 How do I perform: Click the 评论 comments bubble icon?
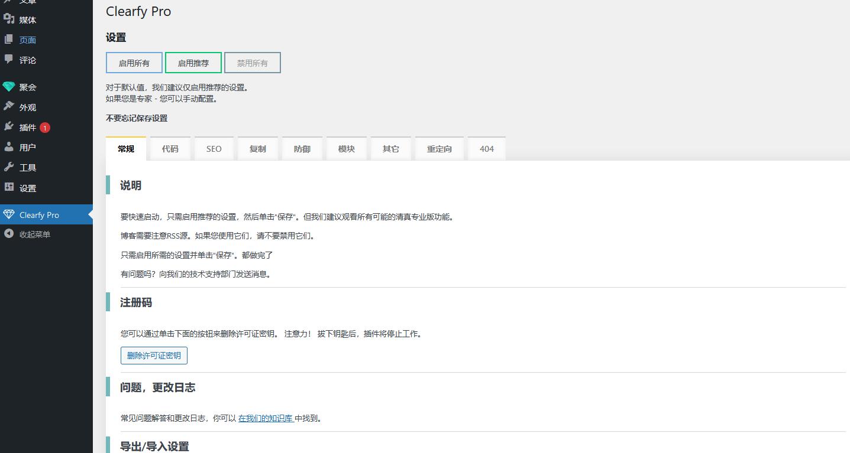[x=9, y=60]
